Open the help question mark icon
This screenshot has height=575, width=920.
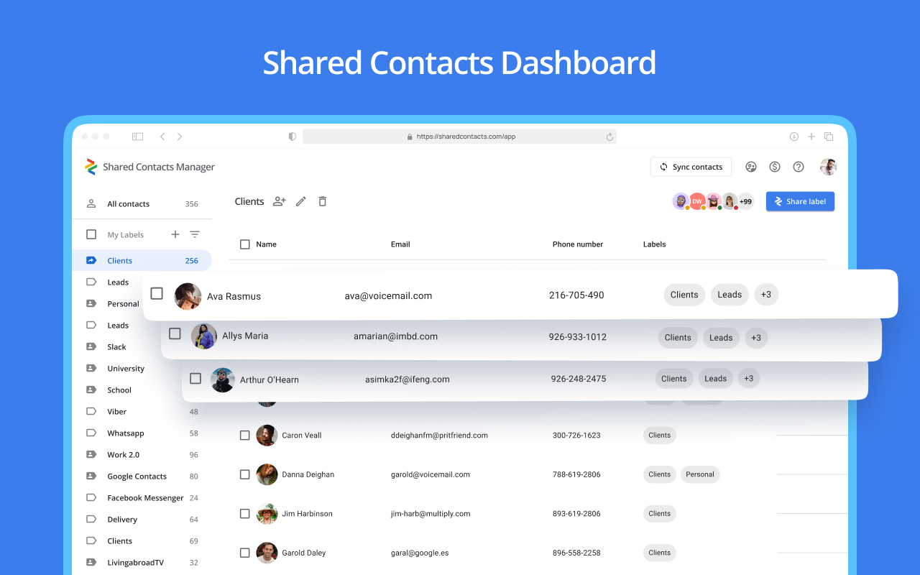click(x=798, y=167)
